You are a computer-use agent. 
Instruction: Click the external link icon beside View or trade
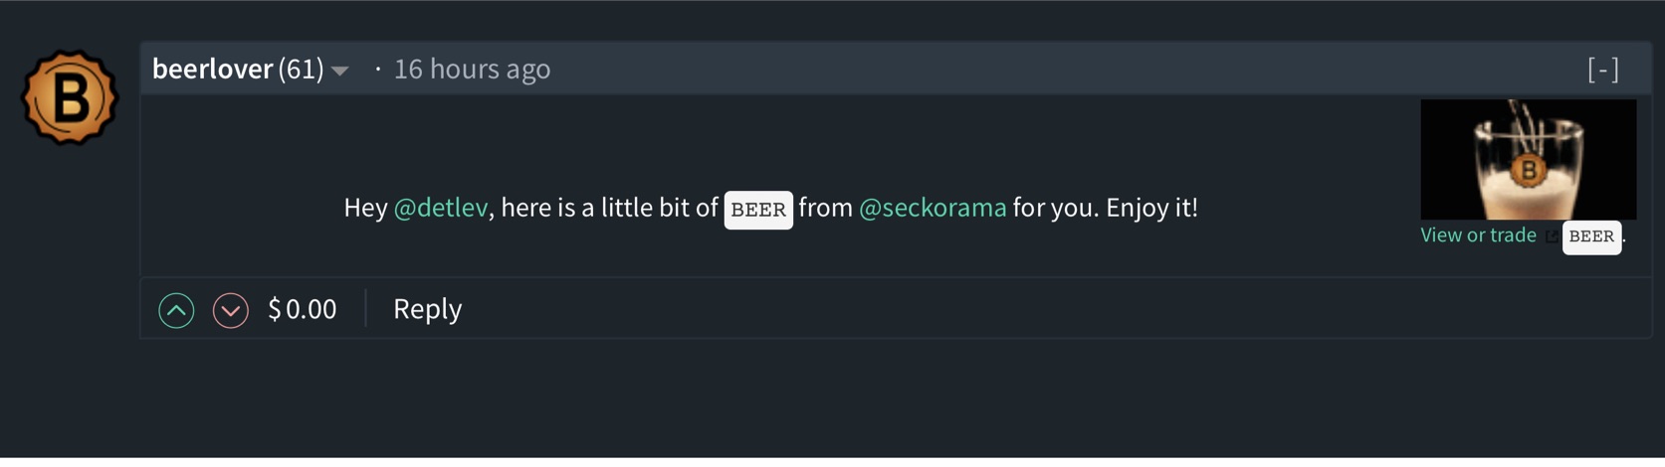tap(1551, 236)
